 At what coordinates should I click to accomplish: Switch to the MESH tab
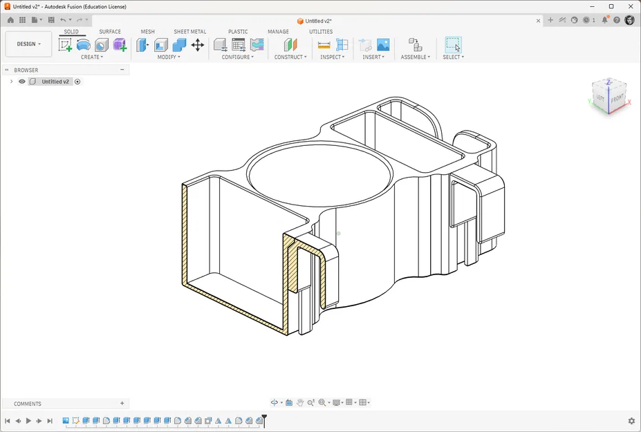coord(147,32)
